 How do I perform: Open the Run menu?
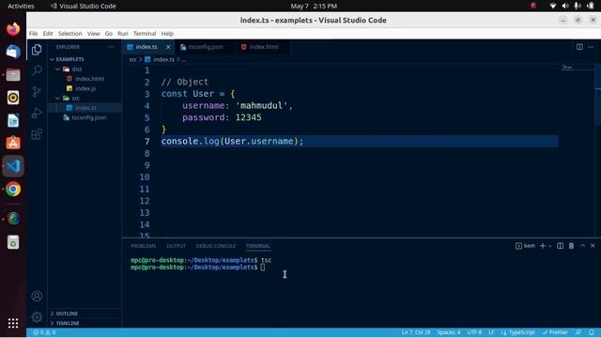(x=123, y=34)
